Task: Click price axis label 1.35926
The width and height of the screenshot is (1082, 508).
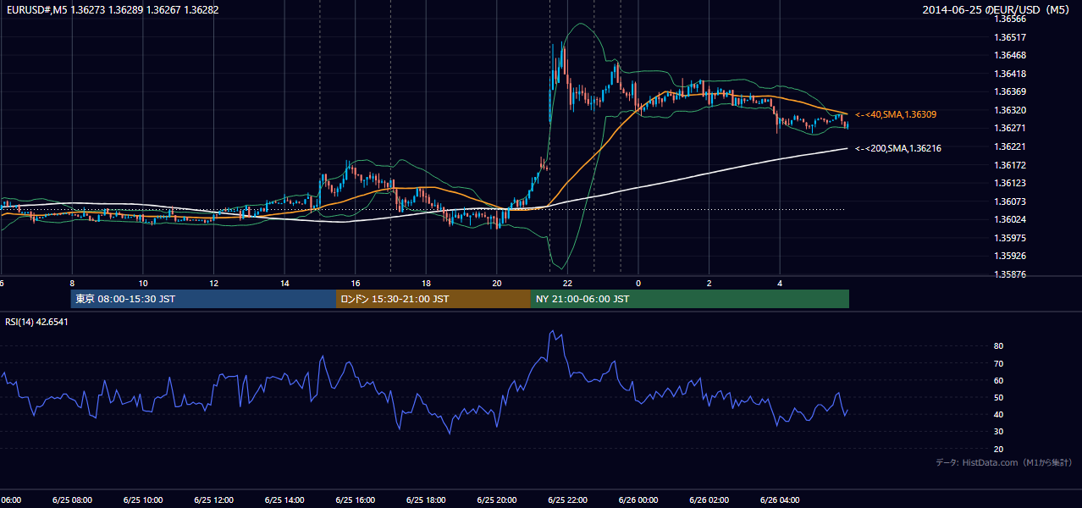Action: click(x=1010, y=256)
